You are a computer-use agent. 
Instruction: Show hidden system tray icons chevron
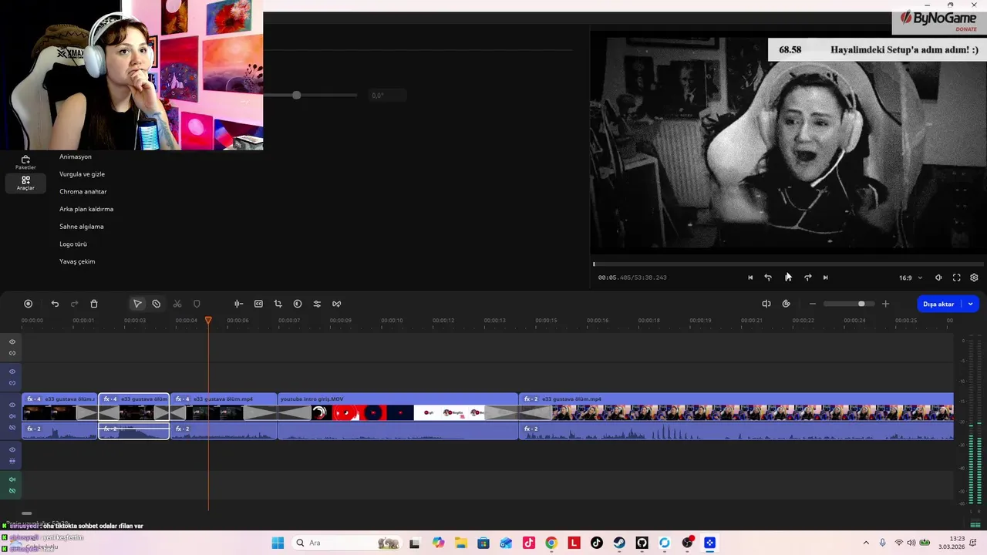pos(866,543)
